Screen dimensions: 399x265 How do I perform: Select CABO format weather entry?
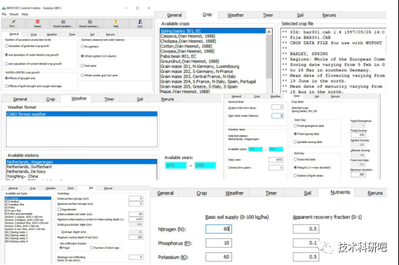click(81, 114)
